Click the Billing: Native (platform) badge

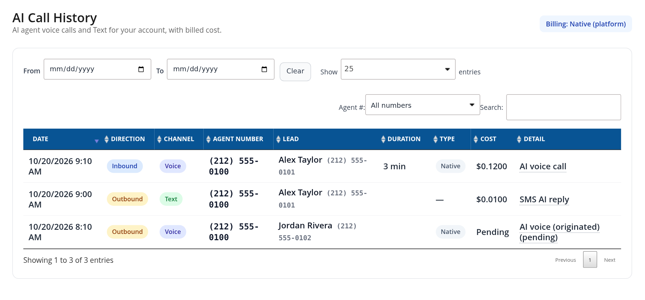click(x=586, y=24)
